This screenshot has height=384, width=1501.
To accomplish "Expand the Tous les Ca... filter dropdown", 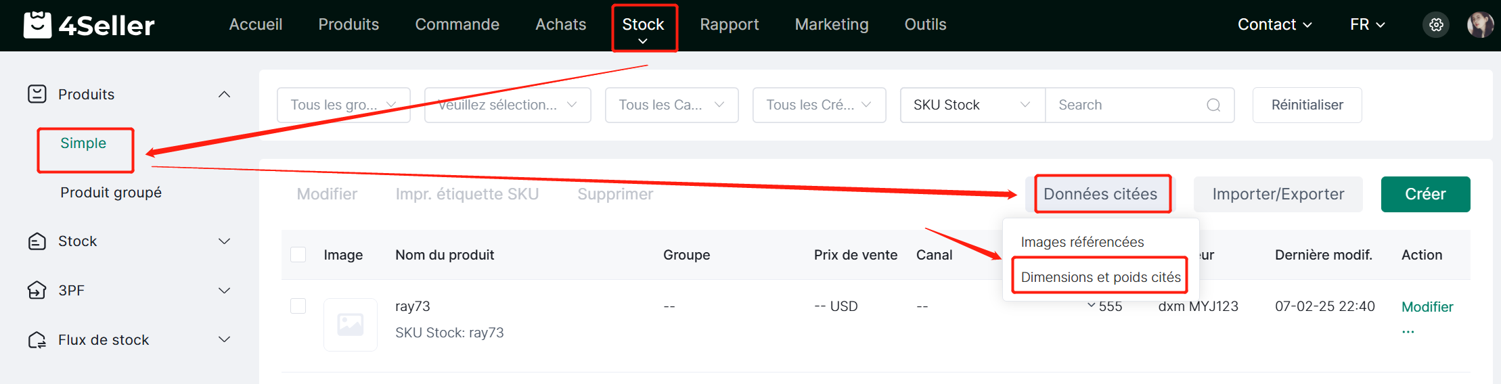I will click(671, 105).
